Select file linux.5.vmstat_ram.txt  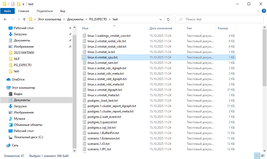[103, 63]
